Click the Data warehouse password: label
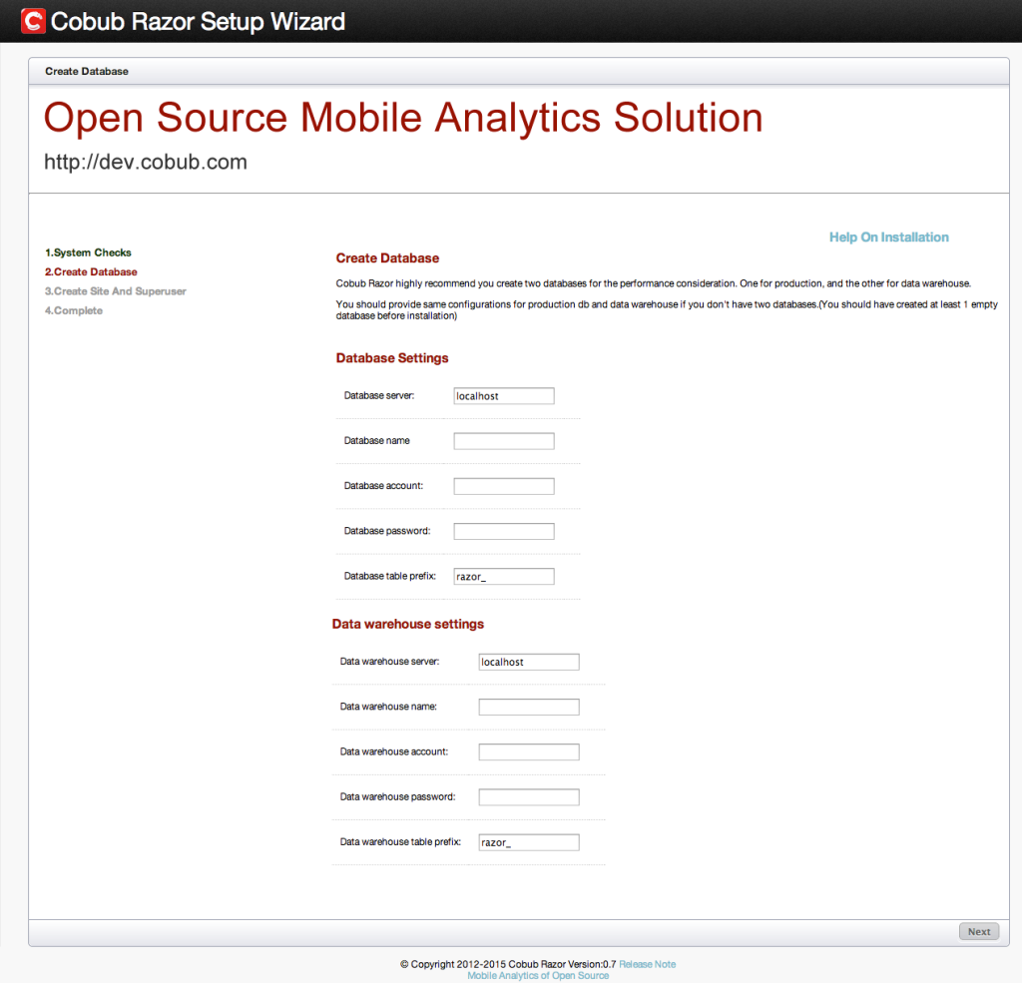This screenshot has width=1022, height=983. tap(397, 796)
